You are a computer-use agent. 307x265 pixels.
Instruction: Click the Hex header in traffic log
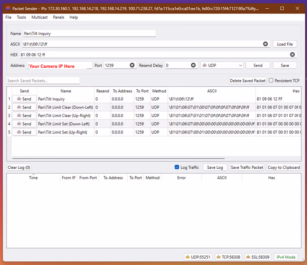pos(272,177)
